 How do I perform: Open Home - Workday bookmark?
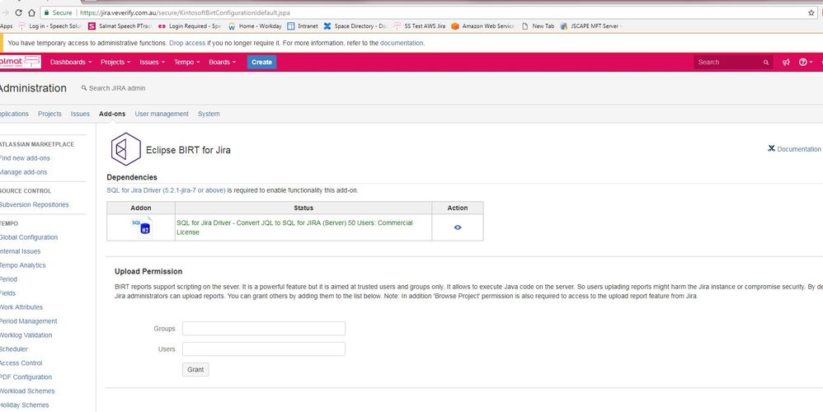click(x=255, y=26)
